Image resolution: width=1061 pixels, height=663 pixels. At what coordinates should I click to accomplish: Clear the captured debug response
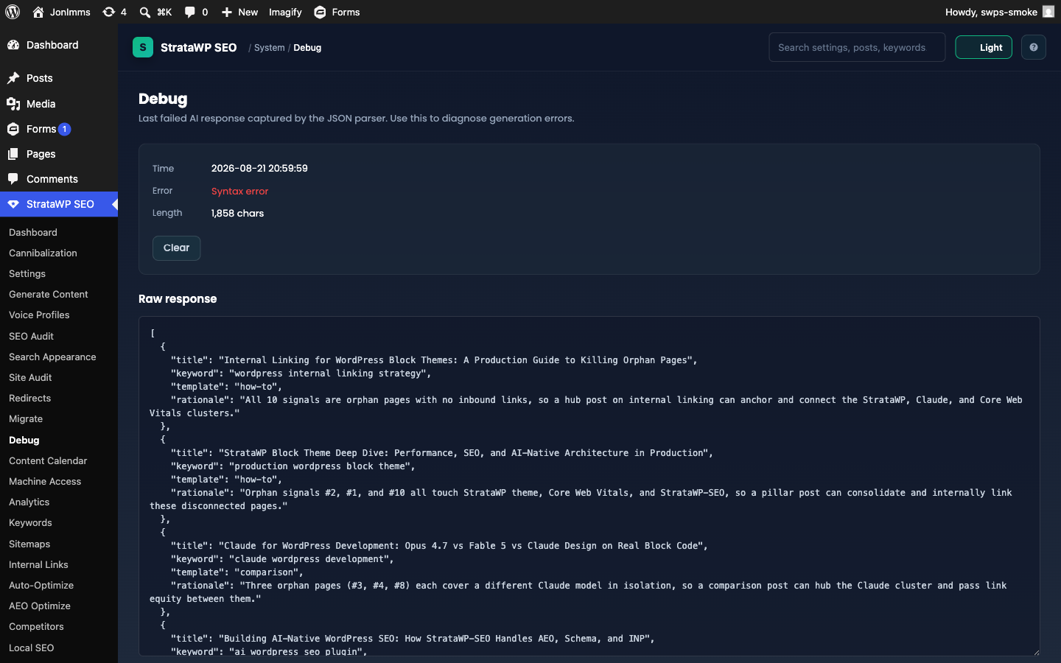pos(176,248)
